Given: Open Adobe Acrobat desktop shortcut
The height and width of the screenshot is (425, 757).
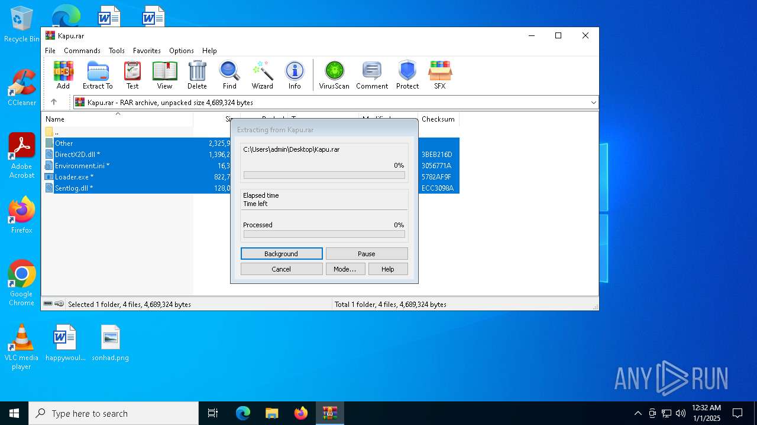Looking at the screenshot, I should pyautogui.click(x=22, y=156).
